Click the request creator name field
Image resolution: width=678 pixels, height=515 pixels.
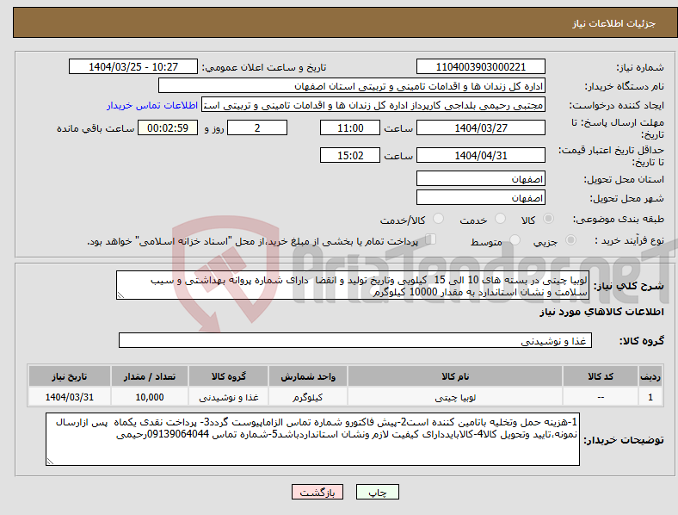373,105
